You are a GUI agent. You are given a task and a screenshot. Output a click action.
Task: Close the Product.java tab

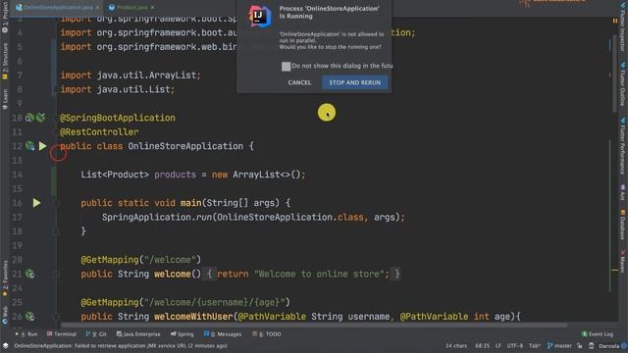pyautogui.click(x=153, y=7)
